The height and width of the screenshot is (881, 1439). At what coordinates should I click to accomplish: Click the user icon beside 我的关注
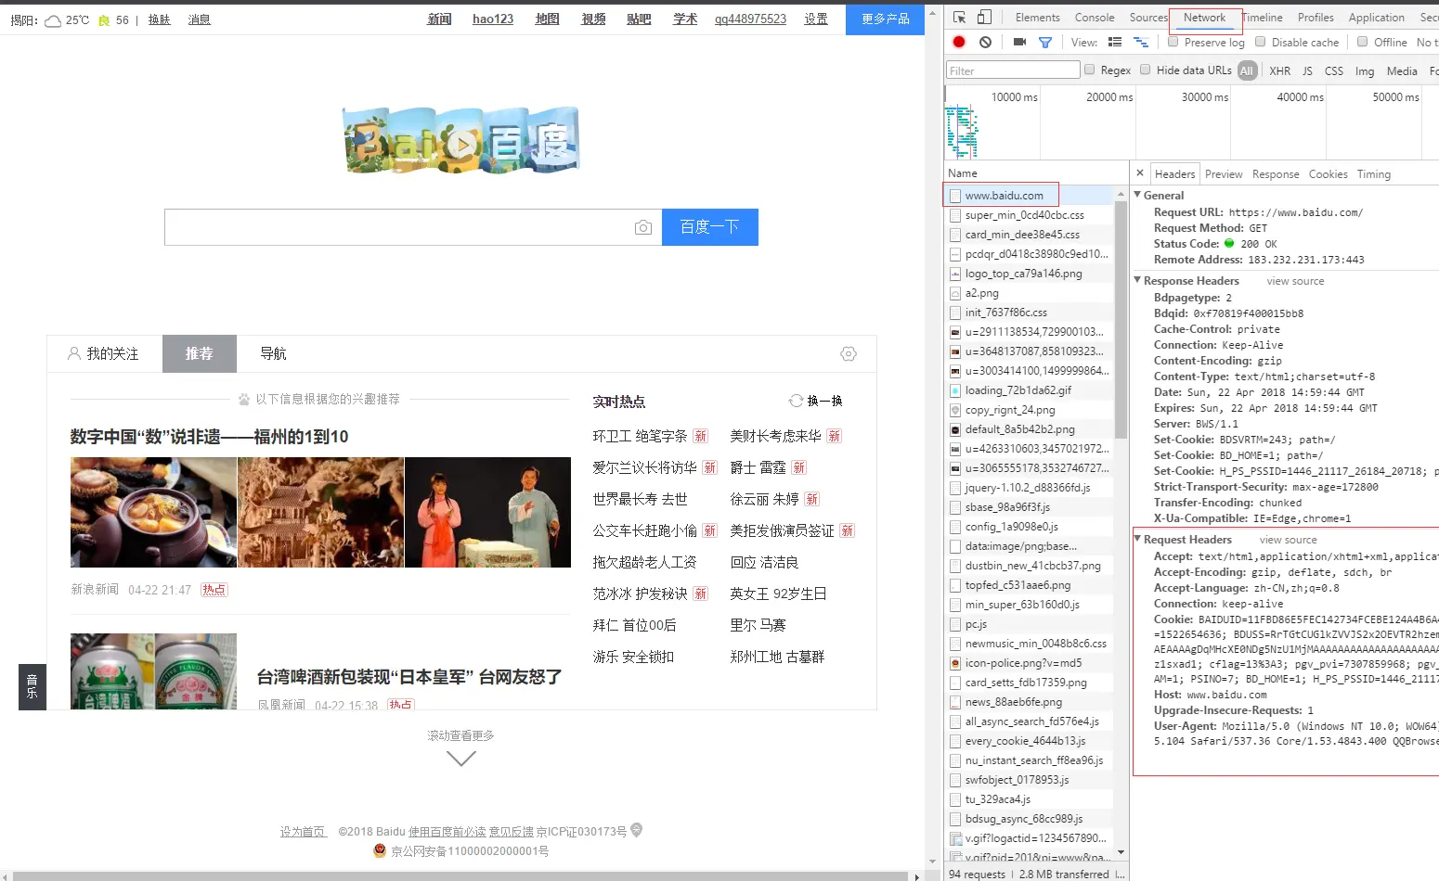[x=74, y=353]
